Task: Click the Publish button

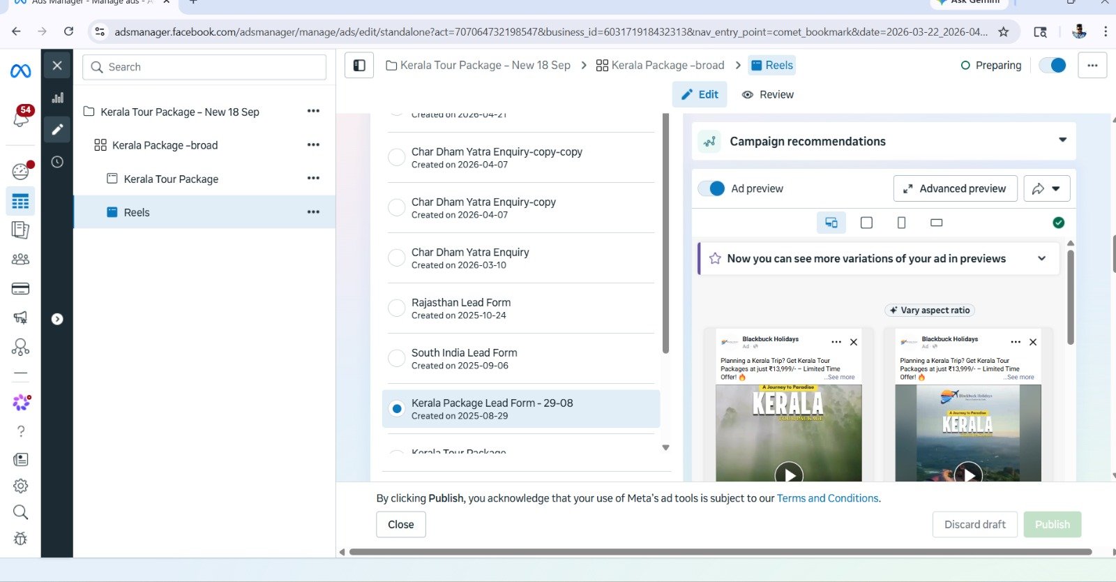Action: (1053, 525)
